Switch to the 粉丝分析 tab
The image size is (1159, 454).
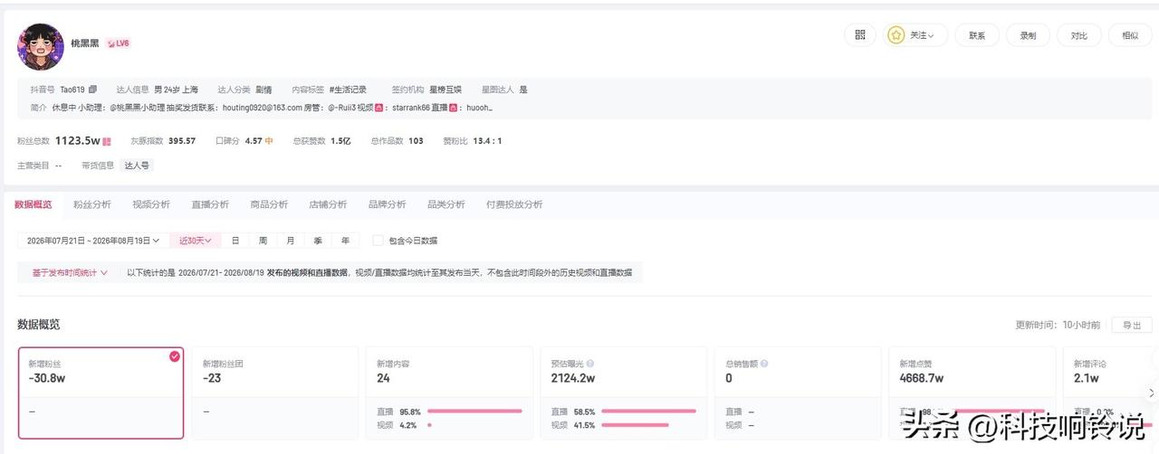[92, 204]
